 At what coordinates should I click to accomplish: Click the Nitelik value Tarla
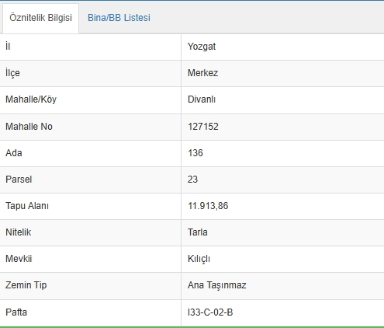tap(198, 232)
